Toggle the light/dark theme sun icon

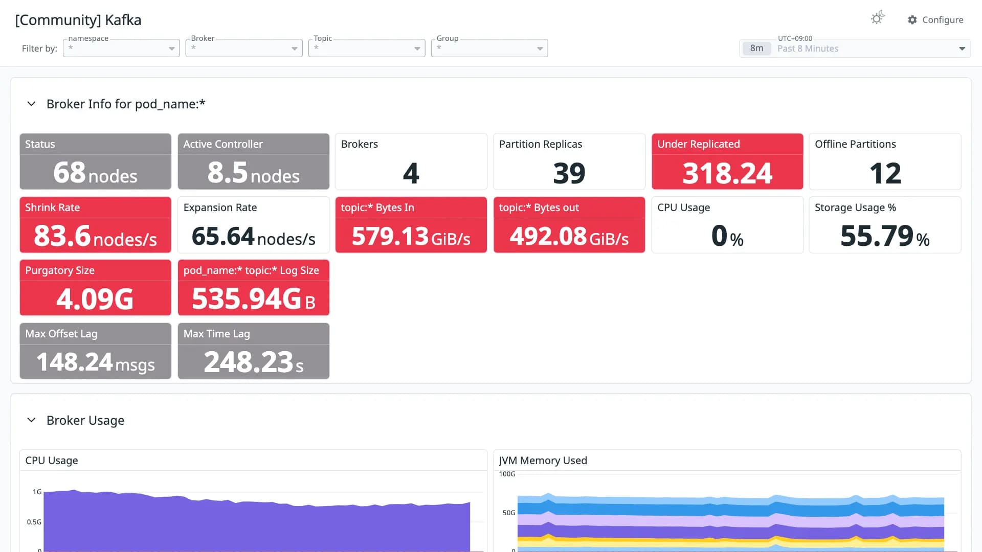(878, 18)
